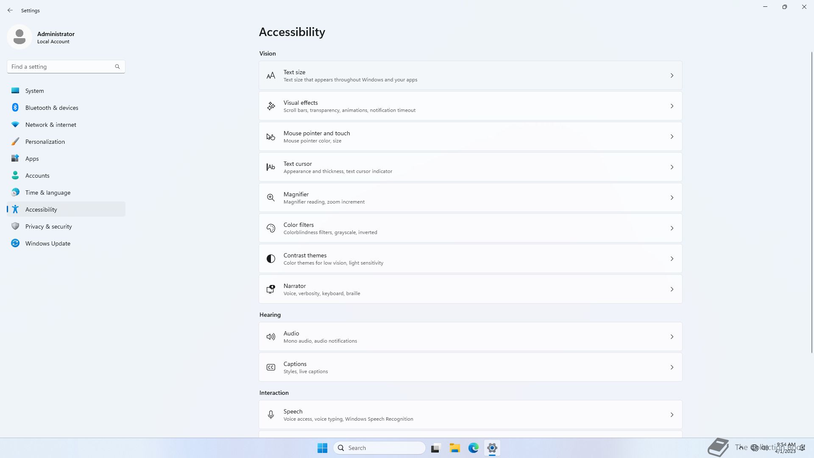Click the Privacy & security shield icon
This screenshot has height=458, width=814.
15,226
